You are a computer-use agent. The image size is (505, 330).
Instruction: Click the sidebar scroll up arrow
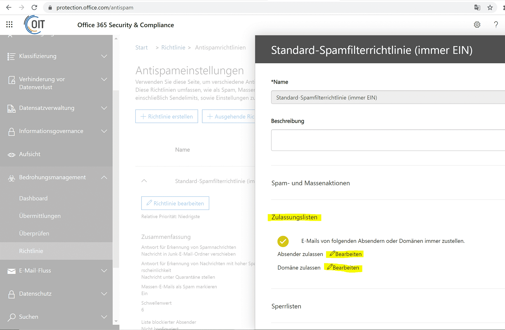pos(116,39)
